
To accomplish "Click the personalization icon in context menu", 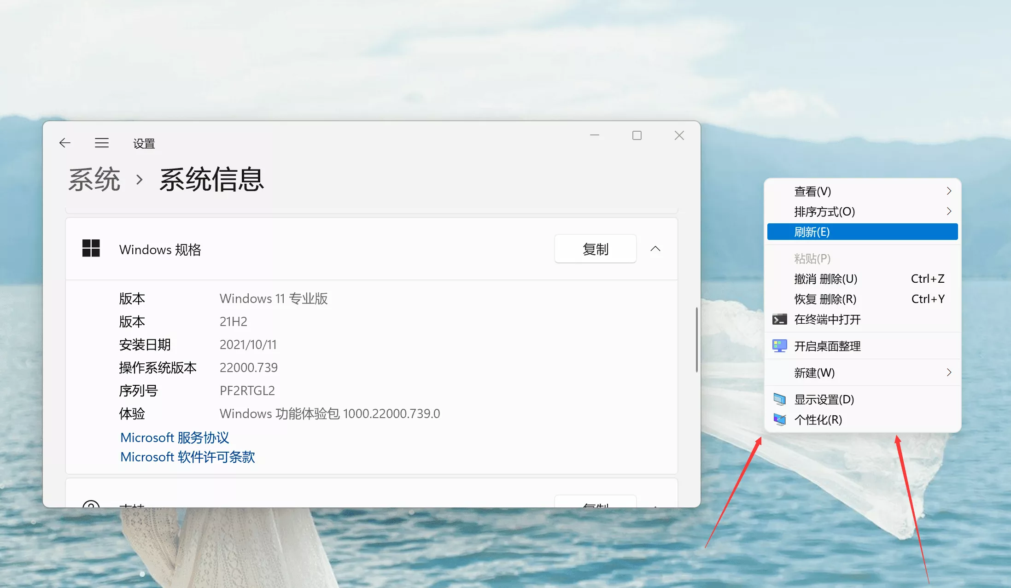I will pyautogui.click(x=779, y=419).
